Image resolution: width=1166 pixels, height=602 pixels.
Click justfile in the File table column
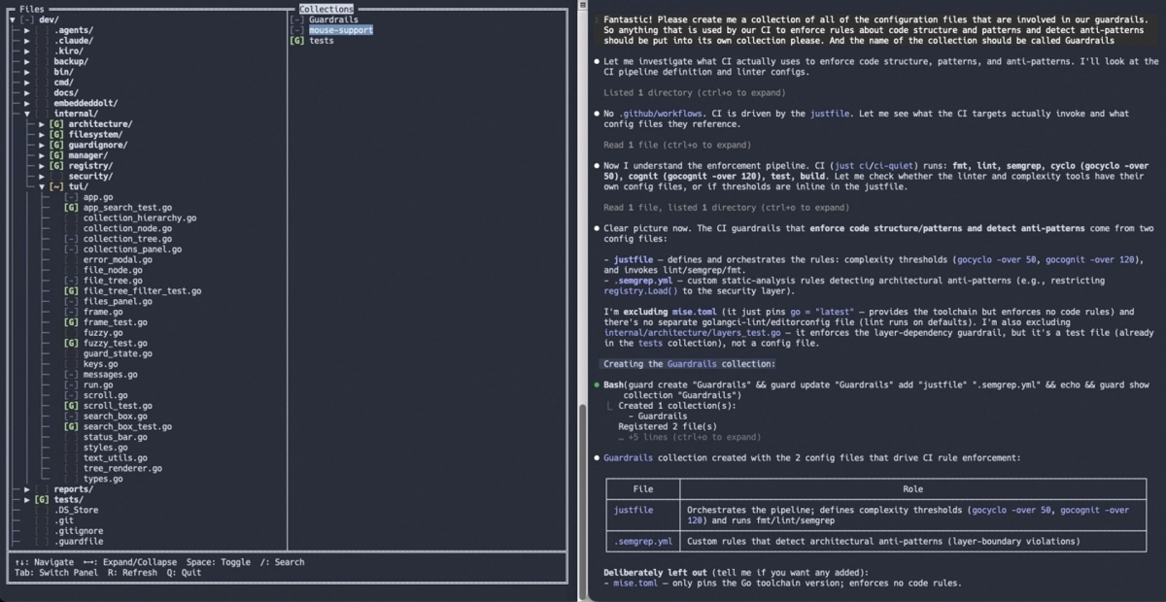(634, 510)
